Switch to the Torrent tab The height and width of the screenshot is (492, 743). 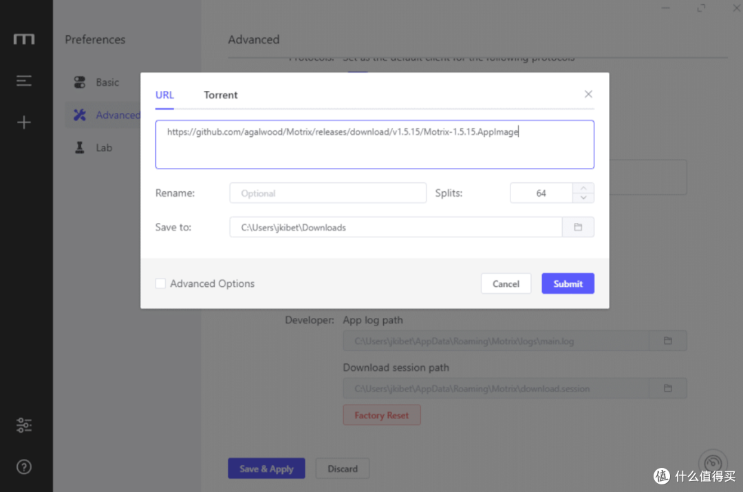tap(220, 95)
